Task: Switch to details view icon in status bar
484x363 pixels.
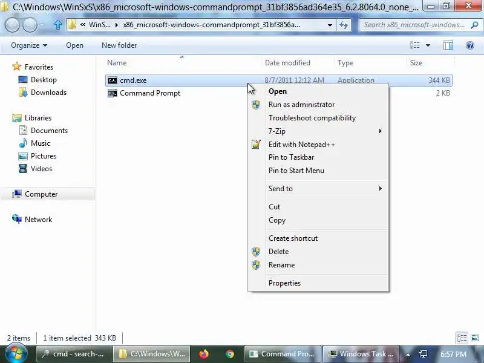Action: [x=462, y=338]
